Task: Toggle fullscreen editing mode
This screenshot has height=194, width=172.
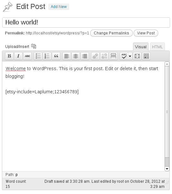Action: (x=137, y=56)
